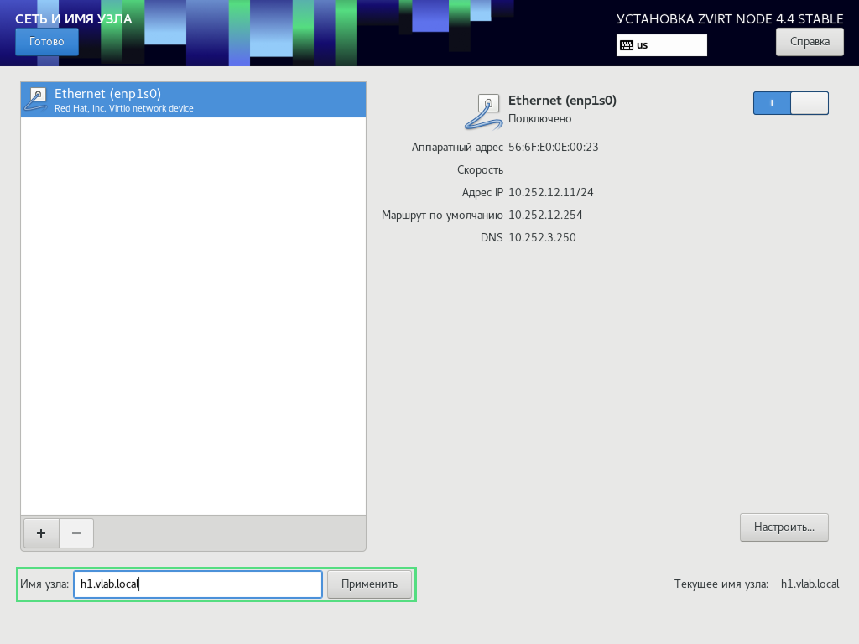
Task: Click hardware address 56:6F:E0:0E:00:23
Action: coord(554,147)
